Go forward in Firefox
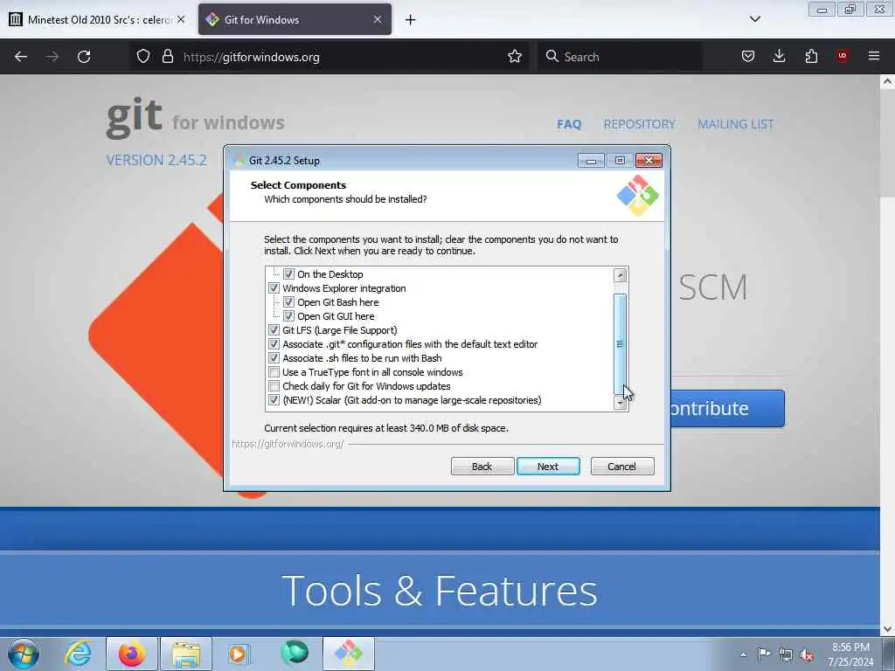 point(52,57)
